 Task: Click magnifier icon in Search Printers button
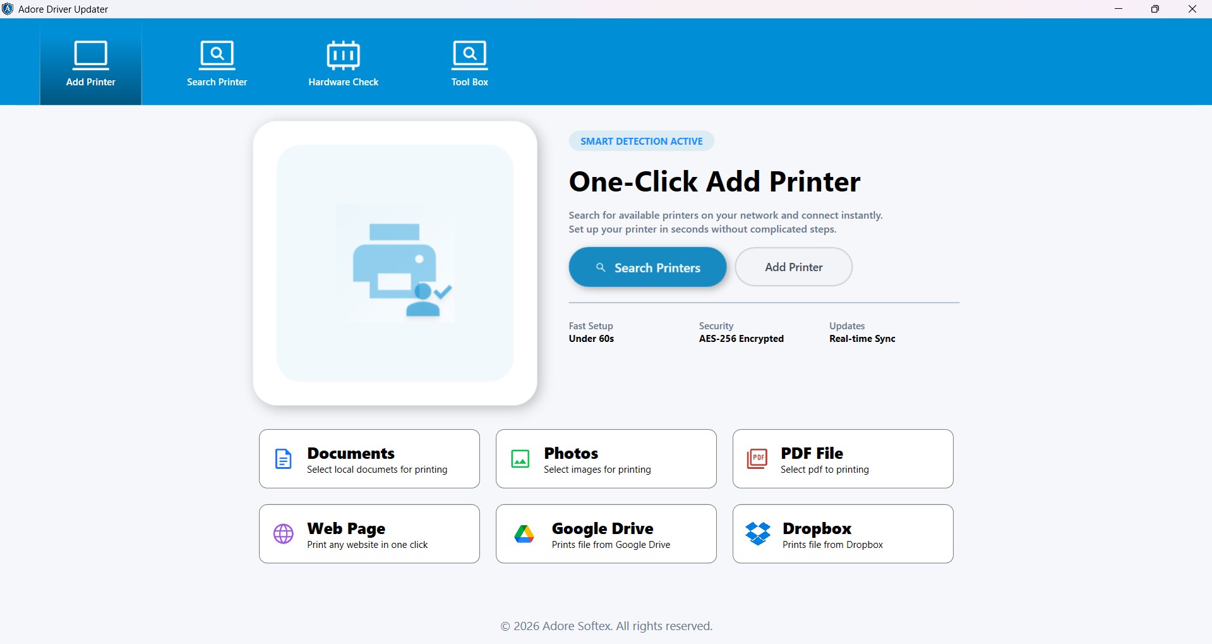click(x=601, y=267)
